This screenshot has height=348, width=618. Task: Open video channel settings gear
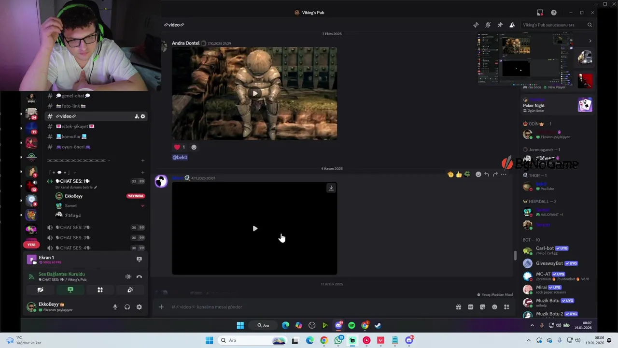click(x=143, y=116)
